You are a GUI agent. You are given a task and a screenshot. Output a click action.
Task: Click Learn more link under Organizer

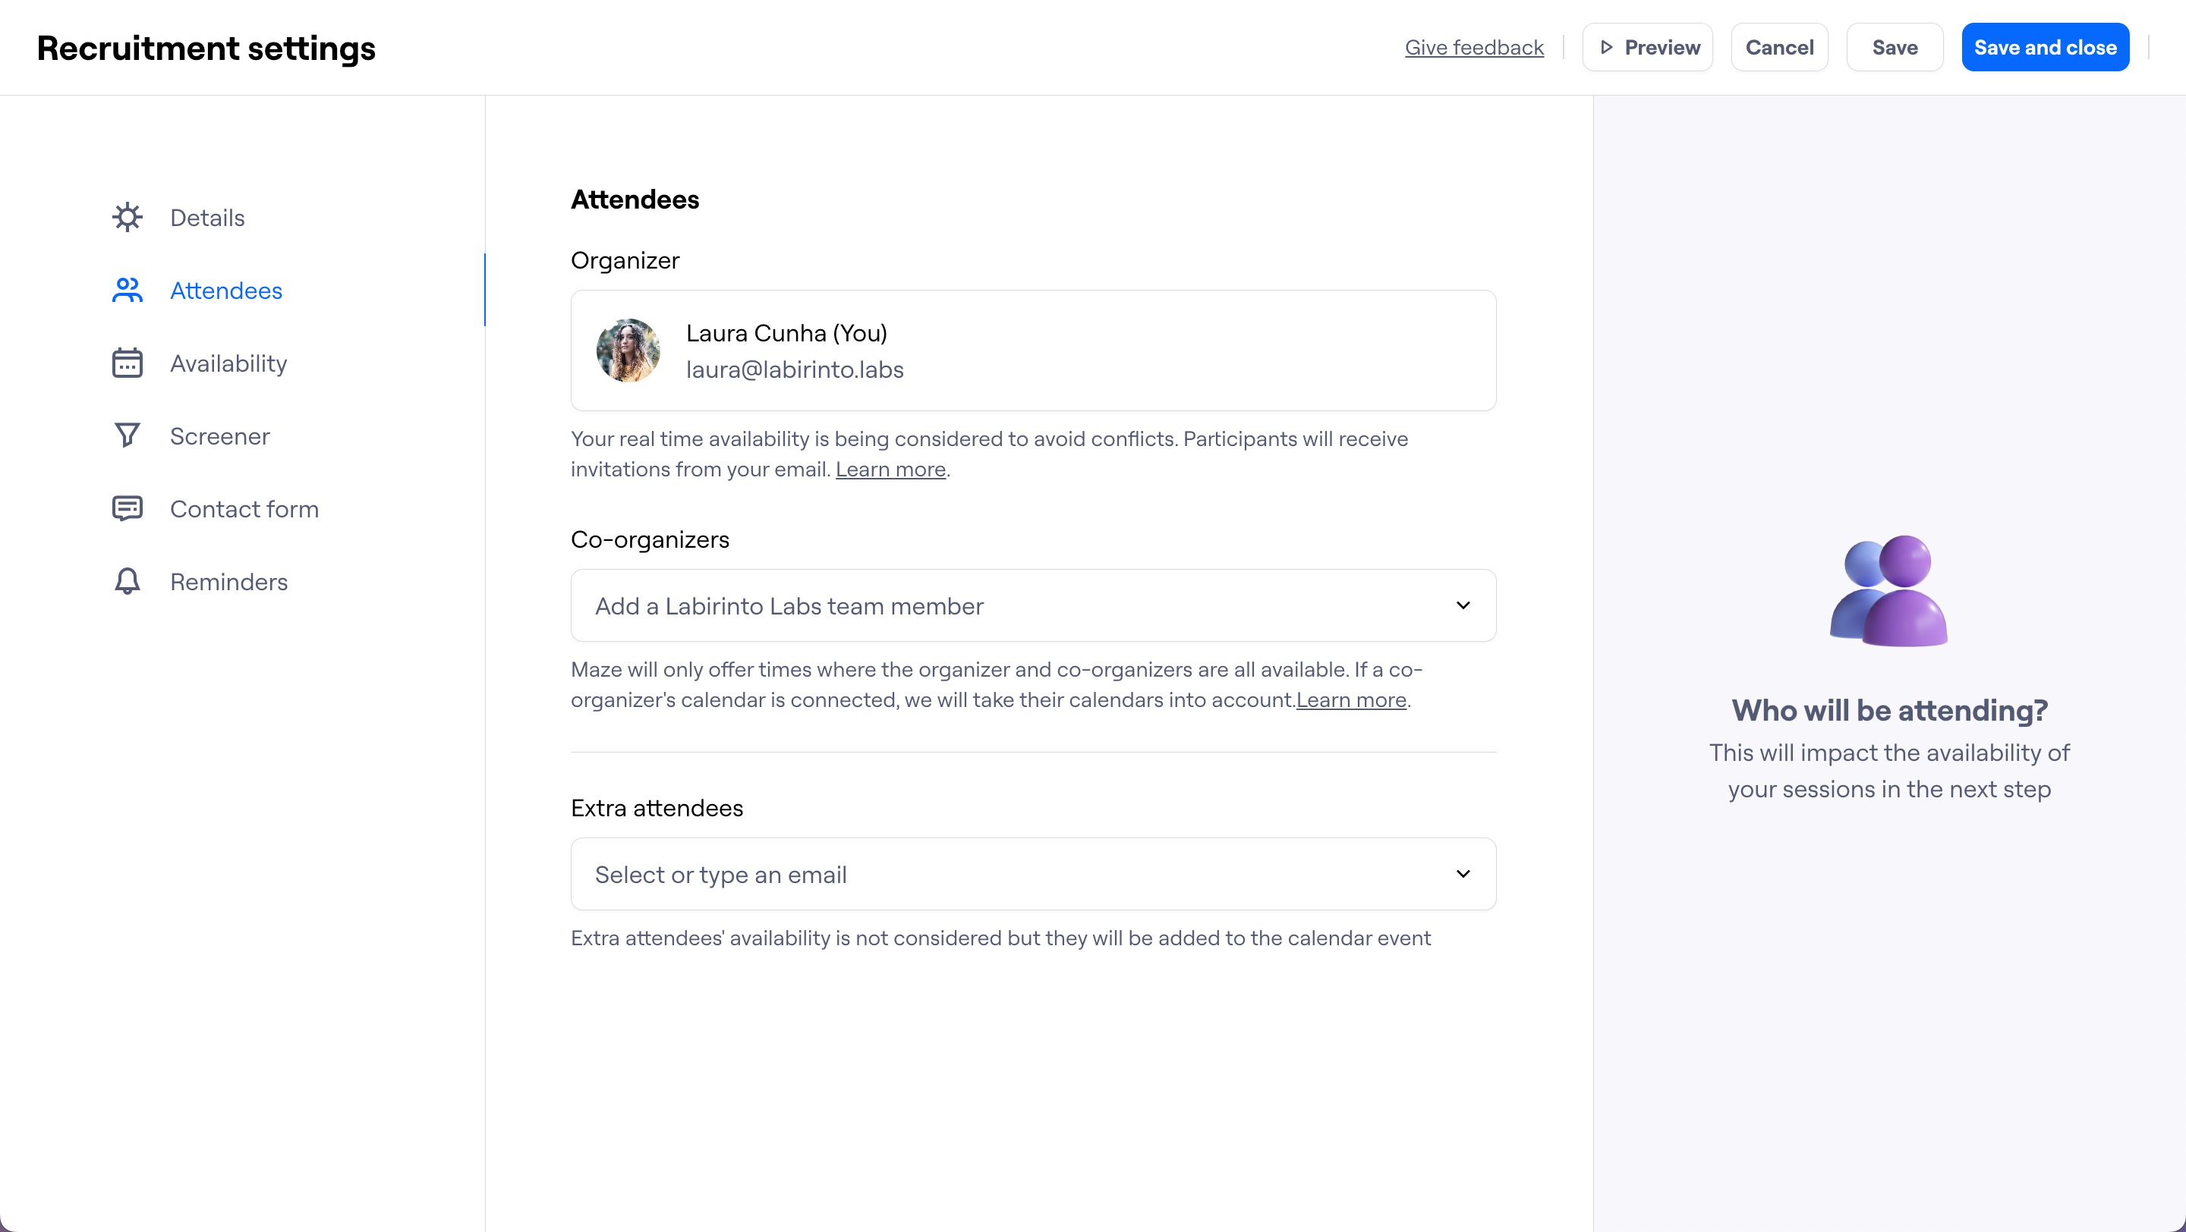pos(890,470)
